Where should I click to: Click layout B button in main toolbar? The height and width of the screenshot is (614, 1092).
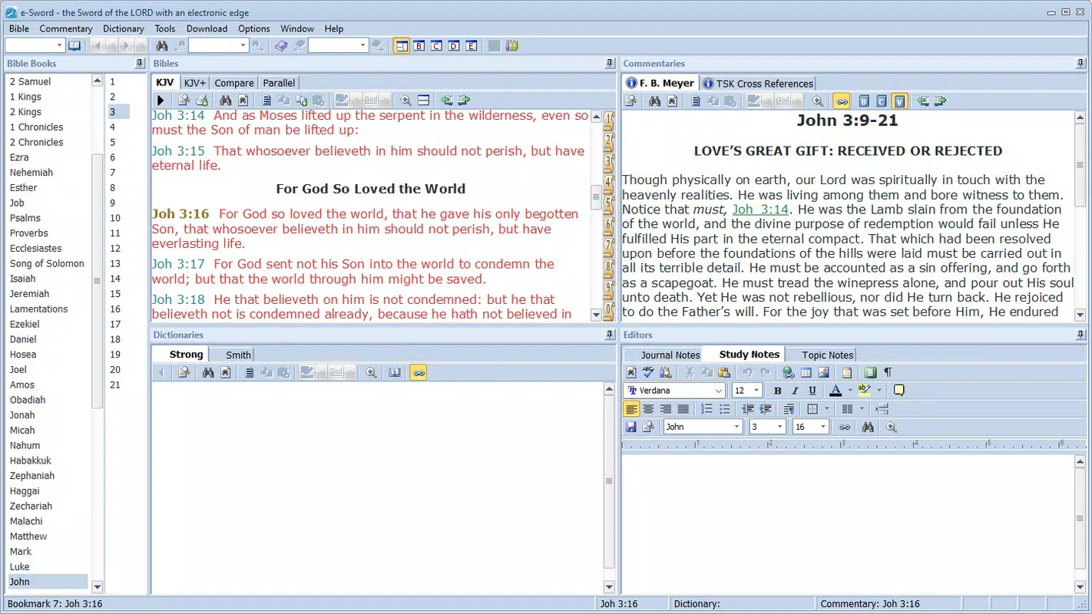419,46
